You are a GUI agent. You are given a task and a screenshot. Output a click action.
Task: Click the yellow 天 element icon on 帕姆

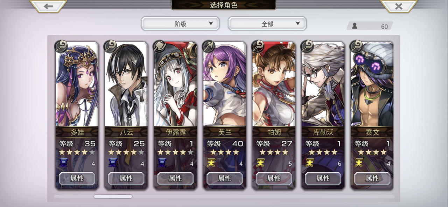(260, 163)
